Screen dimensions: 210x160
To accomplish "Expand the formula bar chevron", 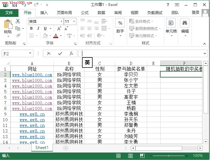I will tap(205, 53).
